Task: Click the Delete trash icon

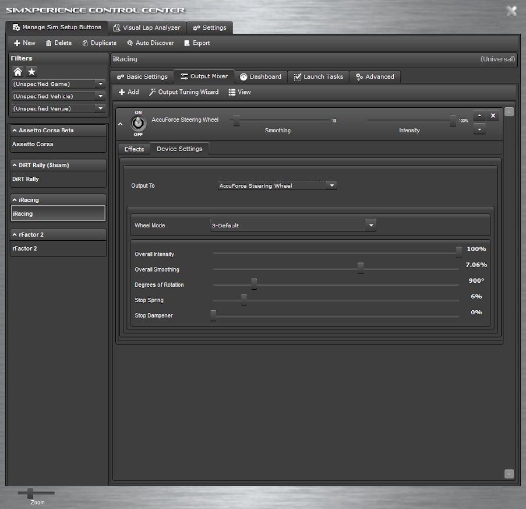Action: (49, 43)
